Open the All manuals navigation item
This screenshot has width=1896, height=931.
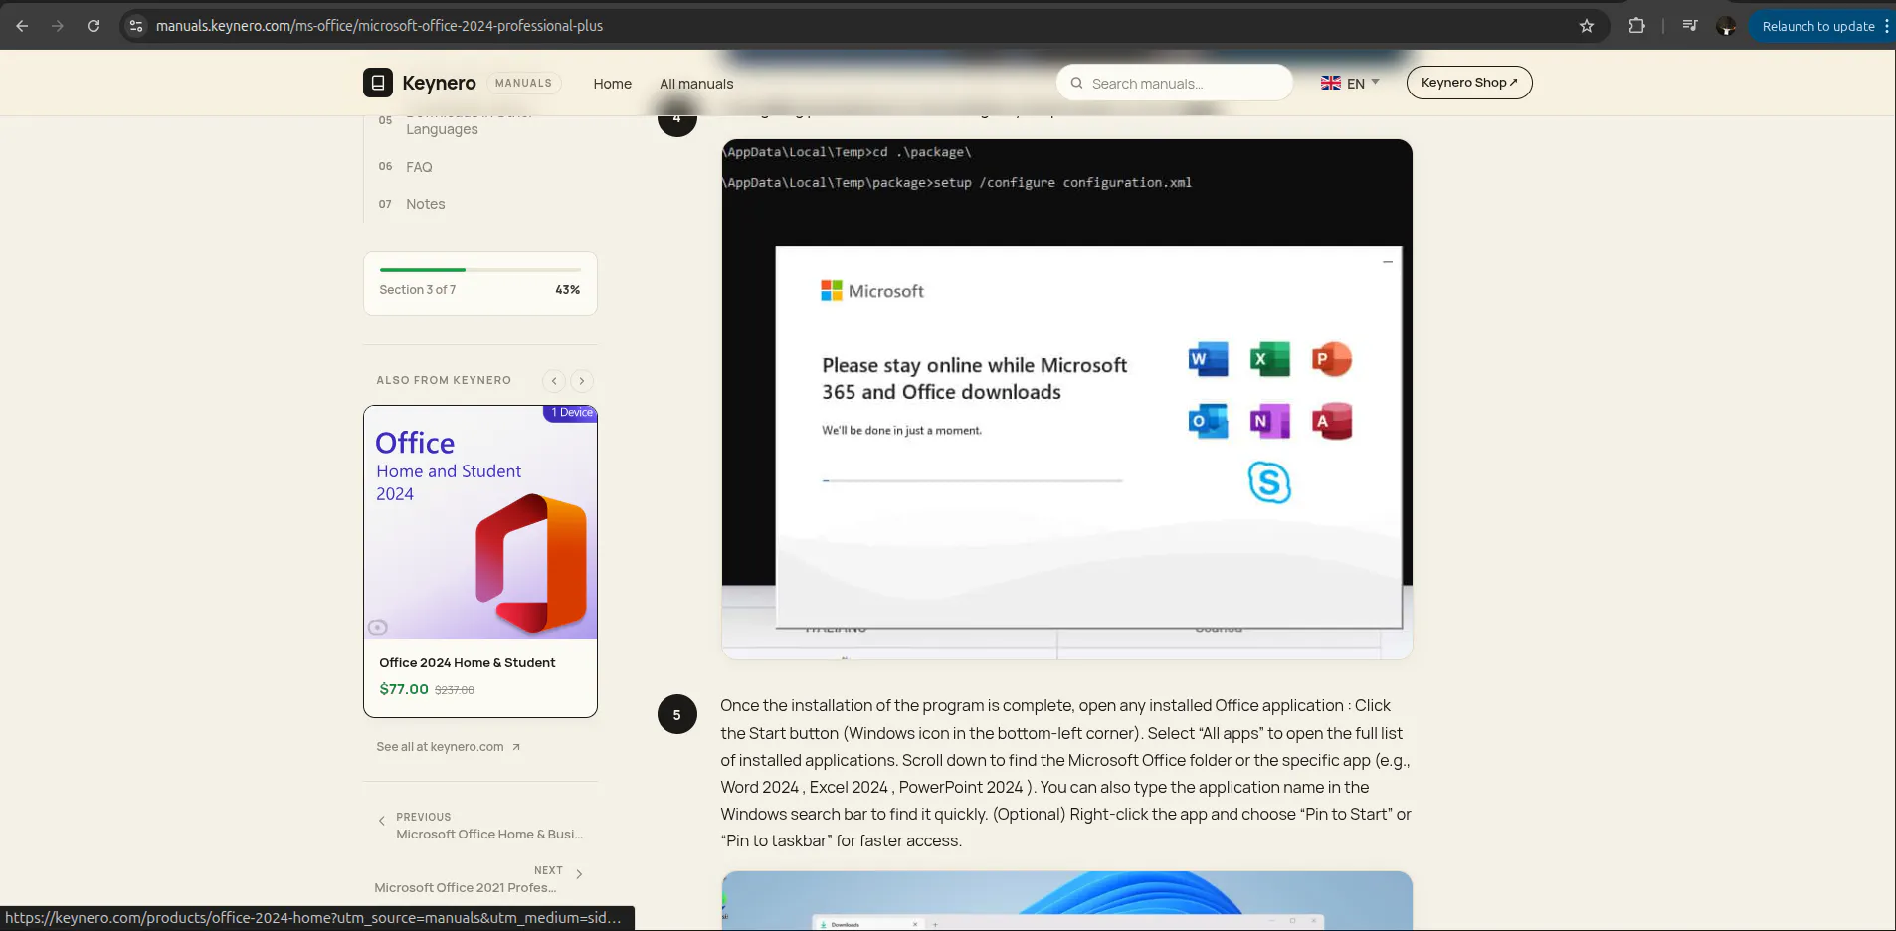(x=696, y=84)
